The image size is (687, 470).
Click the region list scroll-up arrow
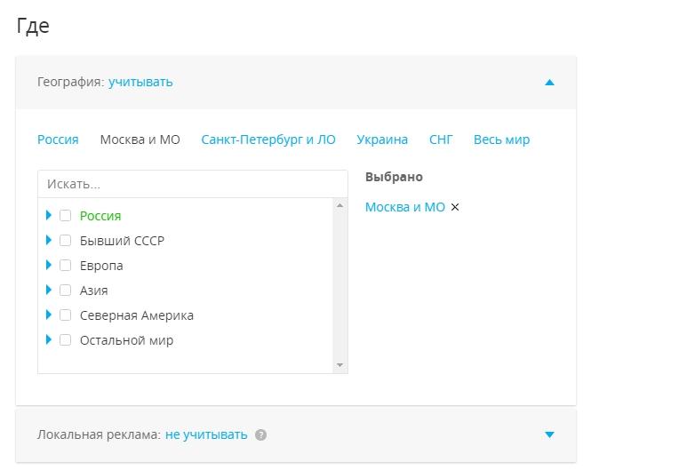(340, 205)
